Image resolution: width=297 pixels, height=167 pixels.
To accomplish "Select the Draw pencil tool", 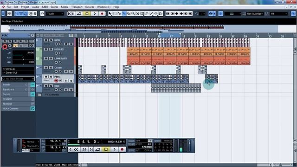I will tap(147, 13).
